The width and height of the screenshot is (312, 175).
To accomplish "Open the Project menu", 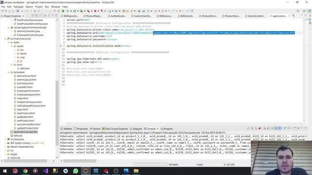I will point(39,7).
